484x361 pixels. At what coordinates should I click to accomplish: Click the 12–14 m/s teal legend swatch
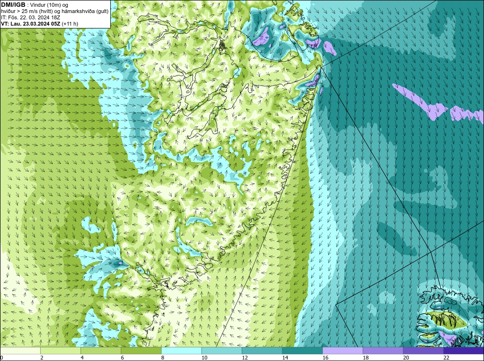tap(262, 351)
